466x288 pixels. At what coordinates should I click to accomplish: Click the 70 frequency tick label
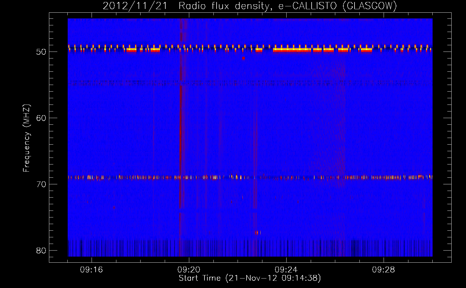point(41,184)
